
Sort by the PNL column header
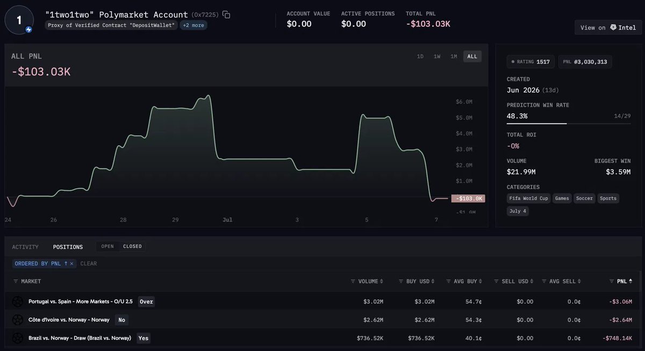(x=621, y=281)
